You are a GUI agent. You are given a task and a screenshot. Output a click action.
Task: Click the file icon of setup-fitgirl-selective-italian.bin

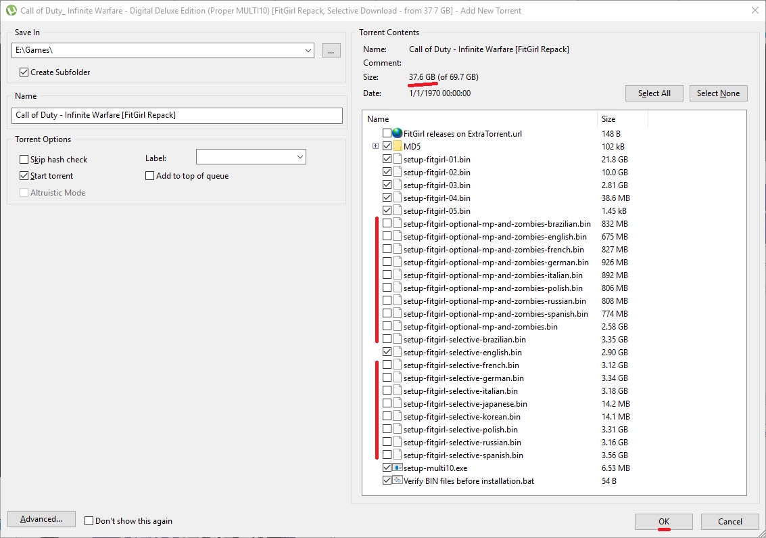pyautogui.click(x=397, y=390)
